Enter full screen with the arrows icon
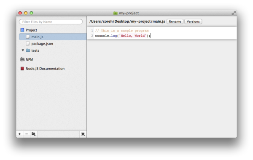This screenshot has height=160, width=253. 234,13
